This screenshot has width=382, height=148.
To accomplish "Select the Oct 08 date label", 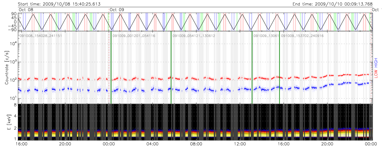I will click(26, 10).
